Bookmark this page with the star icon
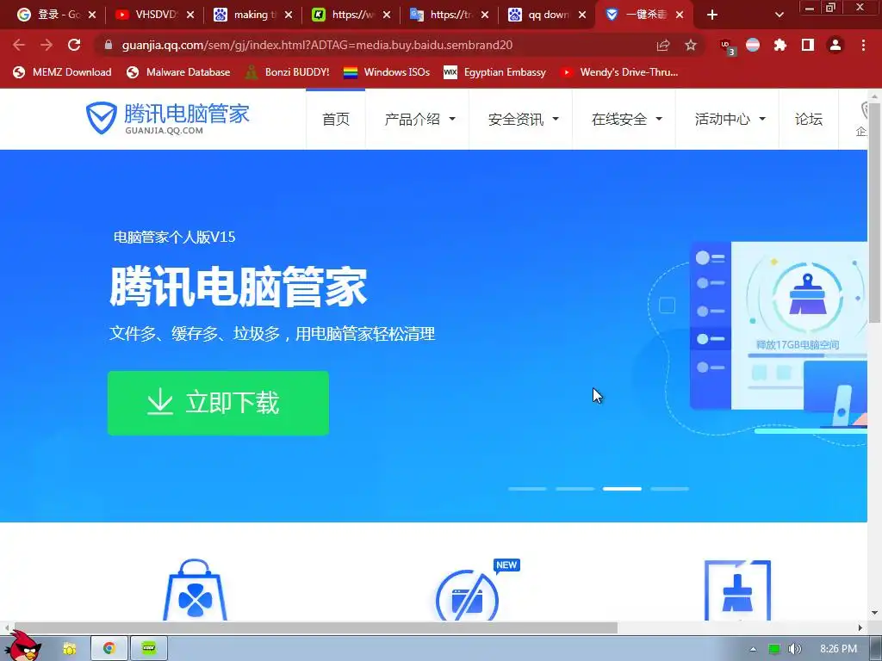882x661 pixels. coord(691,45)
